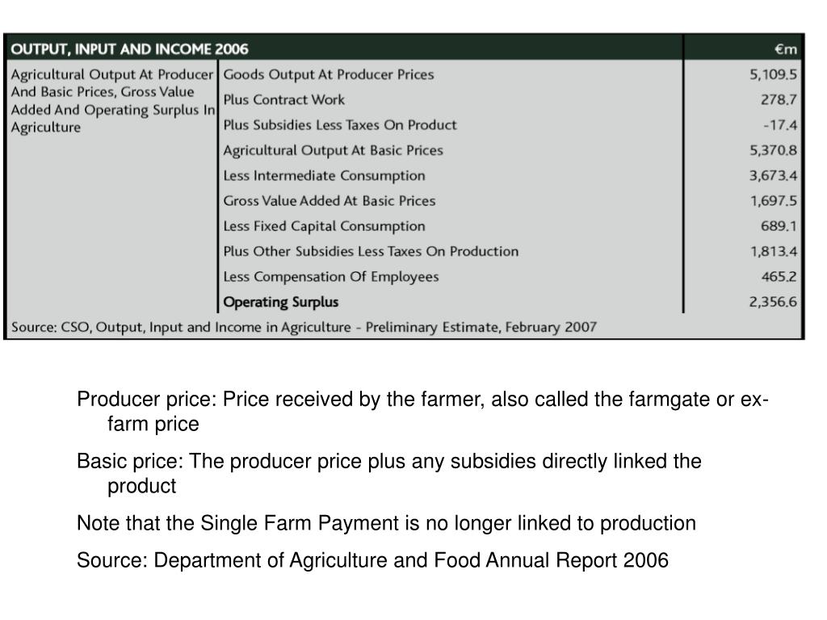Viewport: 827px width, 620px height.
Task: Select the Plus Contract Work label
Action: 283,99
